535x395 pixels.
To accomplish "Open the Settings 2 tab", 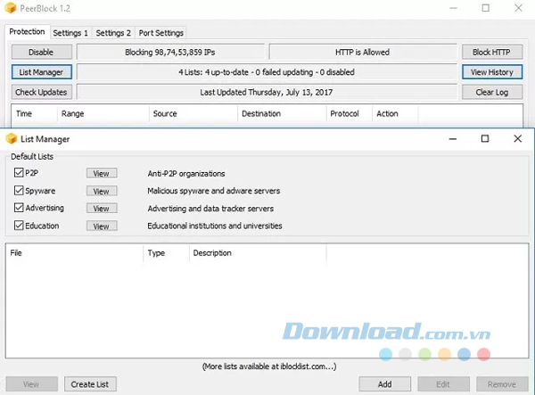I will click(113, 33).
